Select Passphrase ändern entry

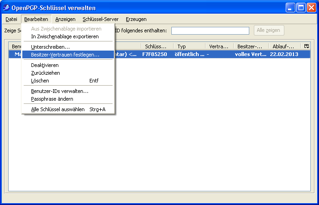tap(68, 99)
